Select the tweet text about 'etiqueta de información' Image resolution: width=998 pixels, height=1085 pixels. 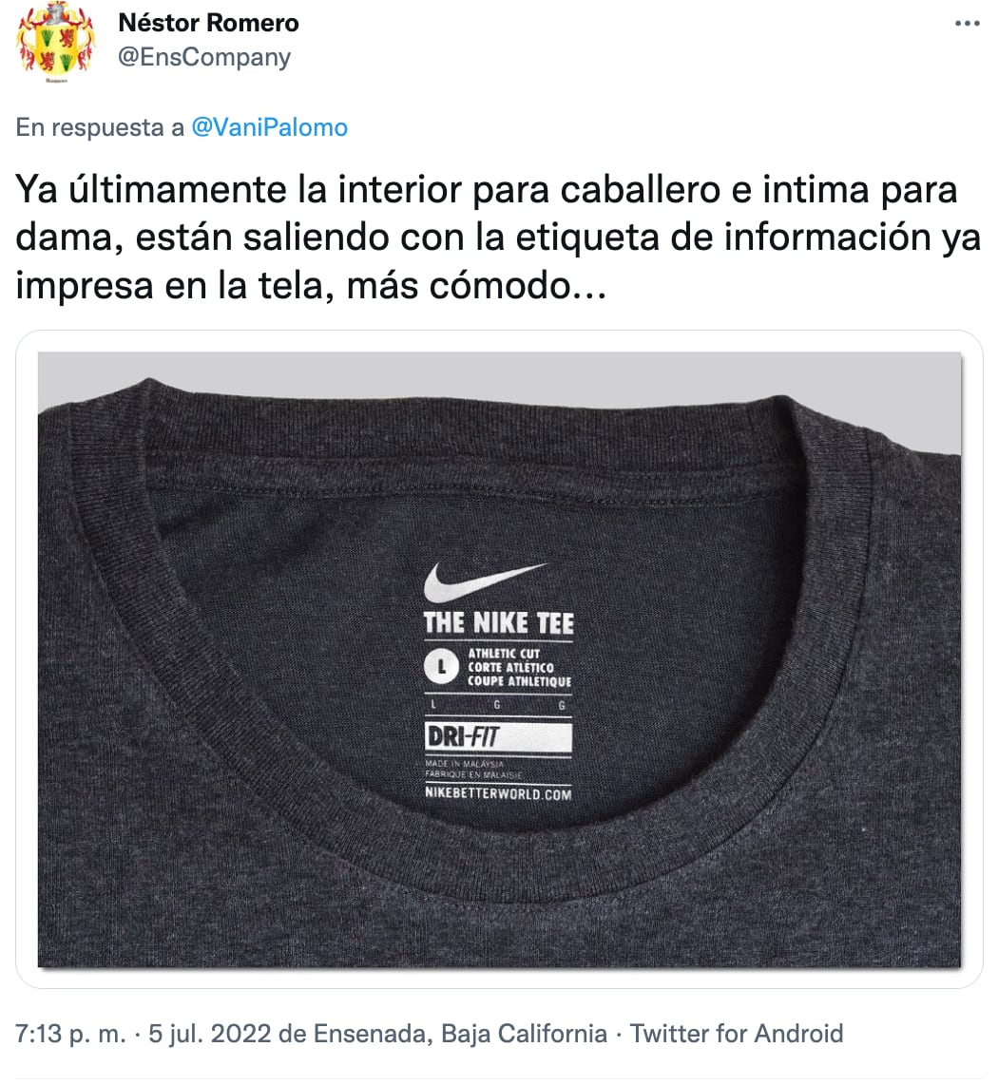coord(498,238)
